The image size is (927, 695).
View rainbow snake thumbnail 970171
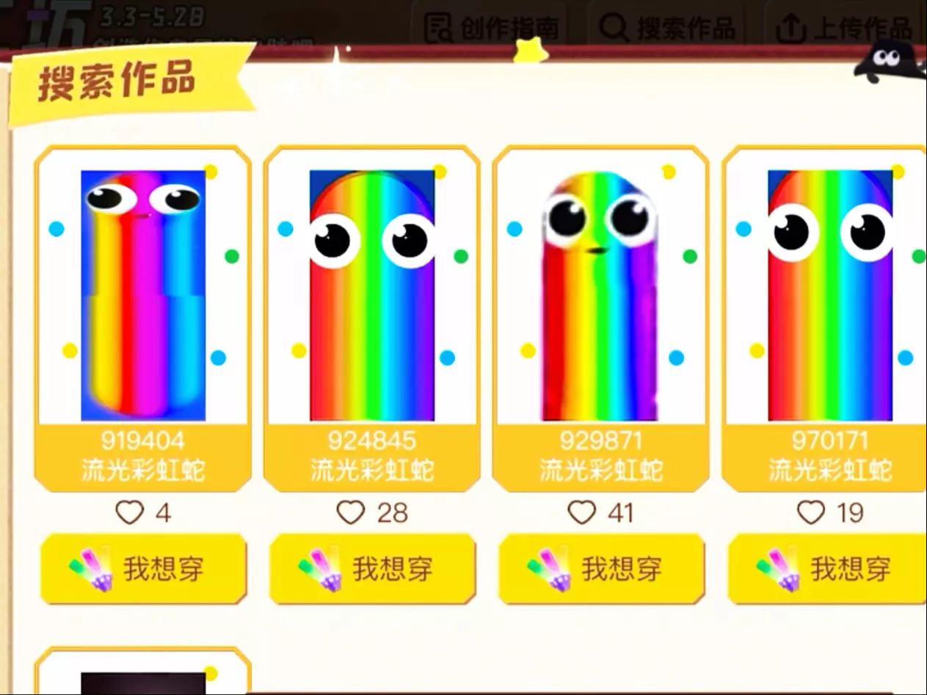pos(830,295)
